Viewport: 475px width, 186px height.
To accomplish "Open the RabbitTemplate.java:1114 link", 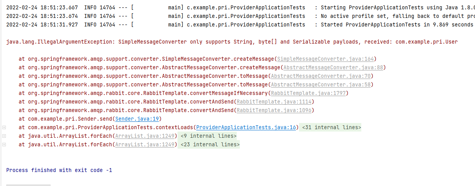I will coord(274,102).
